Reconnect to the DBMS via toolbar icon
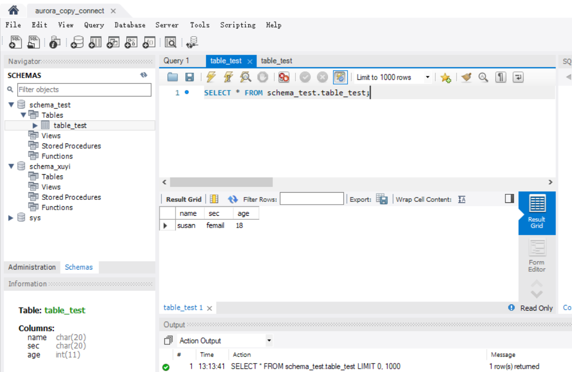 pyautogui.click(x=192, y=42)
